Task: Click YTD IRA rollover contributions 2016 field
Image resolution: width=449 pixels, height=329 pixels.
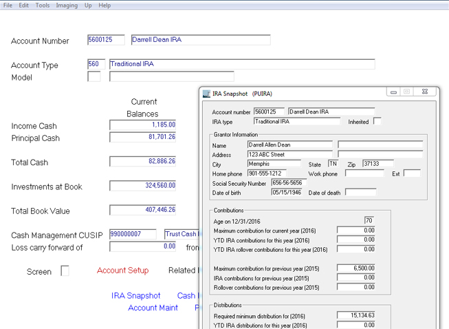Action: pyautogui.click(x=356, y=249)
